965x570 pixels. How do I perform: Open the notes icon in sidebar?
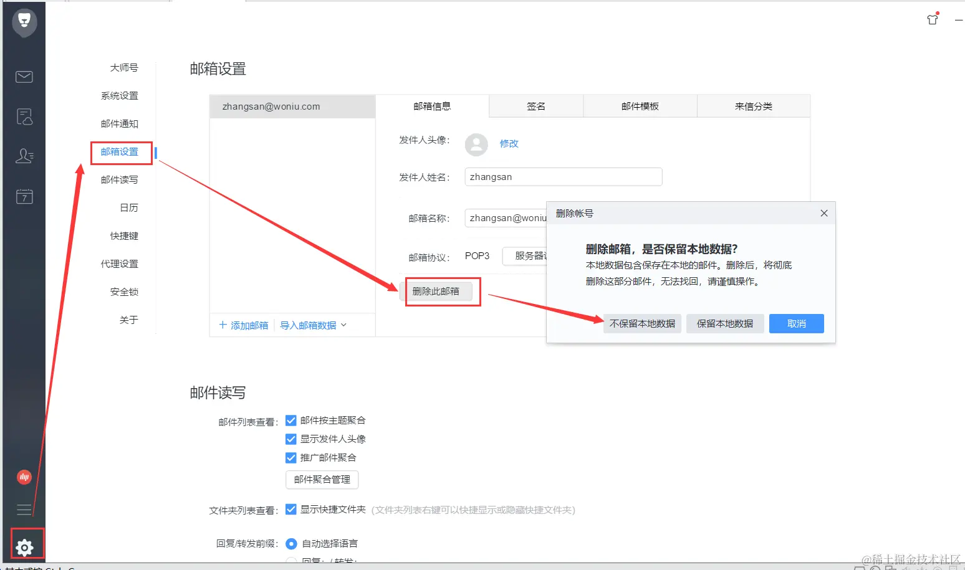click(x=24, y=116)
